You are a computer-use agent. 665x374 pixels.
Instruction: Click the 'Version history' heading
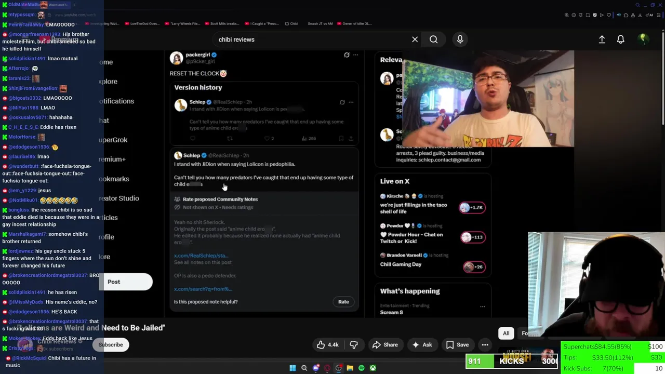[198, 87]
